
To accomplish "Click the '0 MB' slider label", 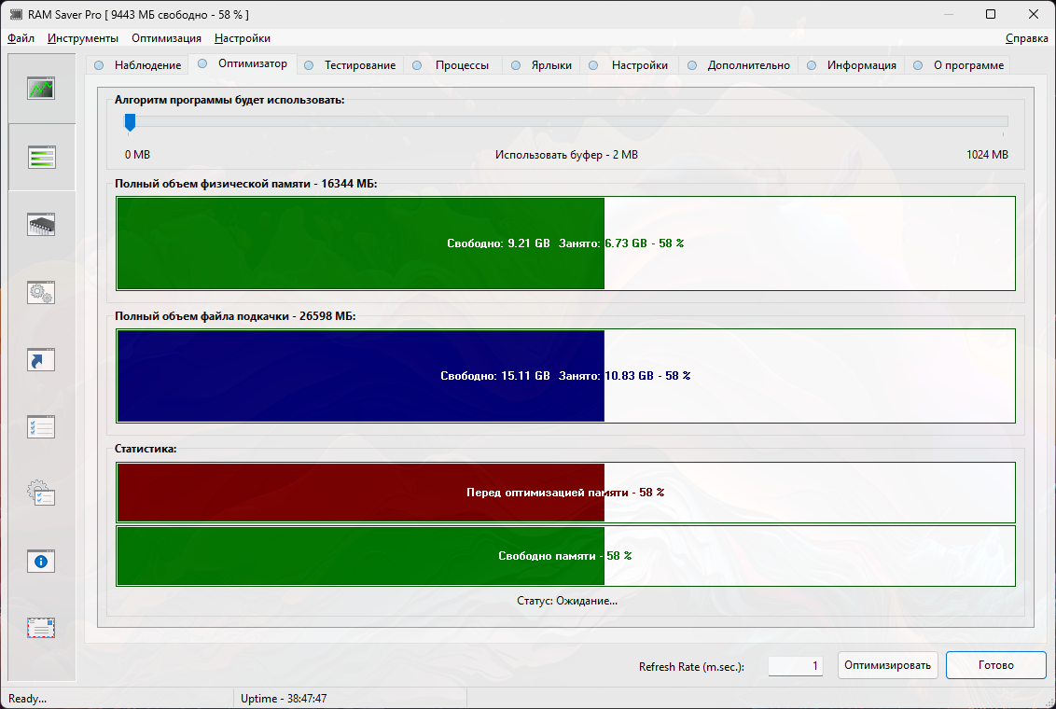I will (x=137, y=155).
